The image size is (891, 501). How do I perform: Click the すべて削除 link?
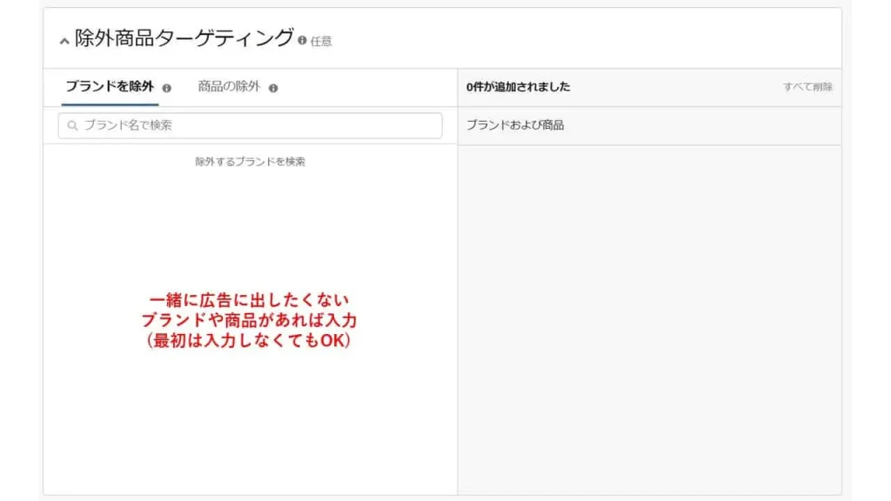(807, 87)
